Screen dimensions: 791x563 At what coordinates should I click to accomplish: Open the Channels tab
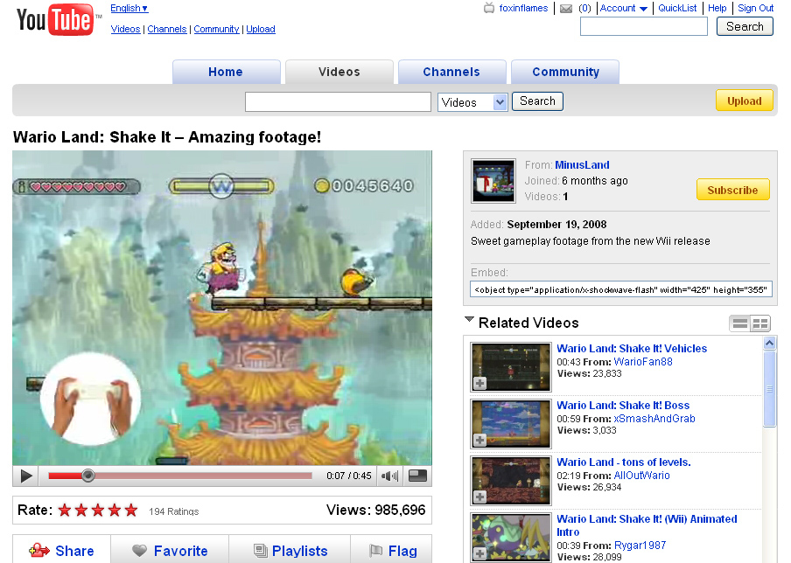click(x=452, y=72)
